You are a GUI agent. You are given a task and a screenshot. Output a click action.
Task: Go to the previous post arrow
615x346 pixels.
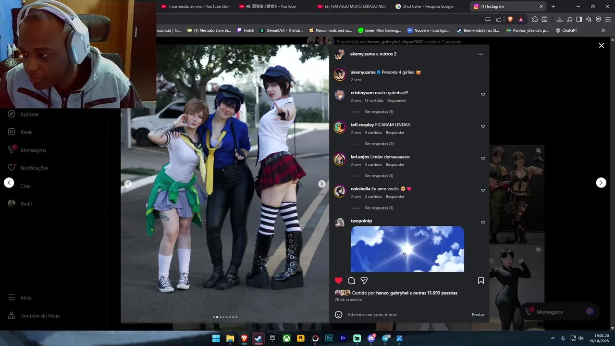point(9,183)
